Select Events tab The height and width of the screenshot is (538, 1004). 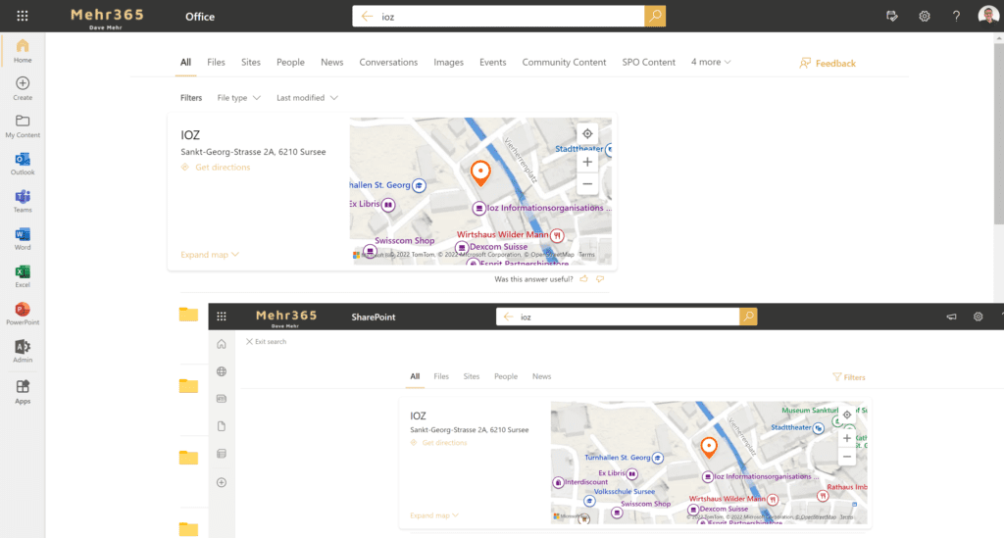tap(492, 62)
